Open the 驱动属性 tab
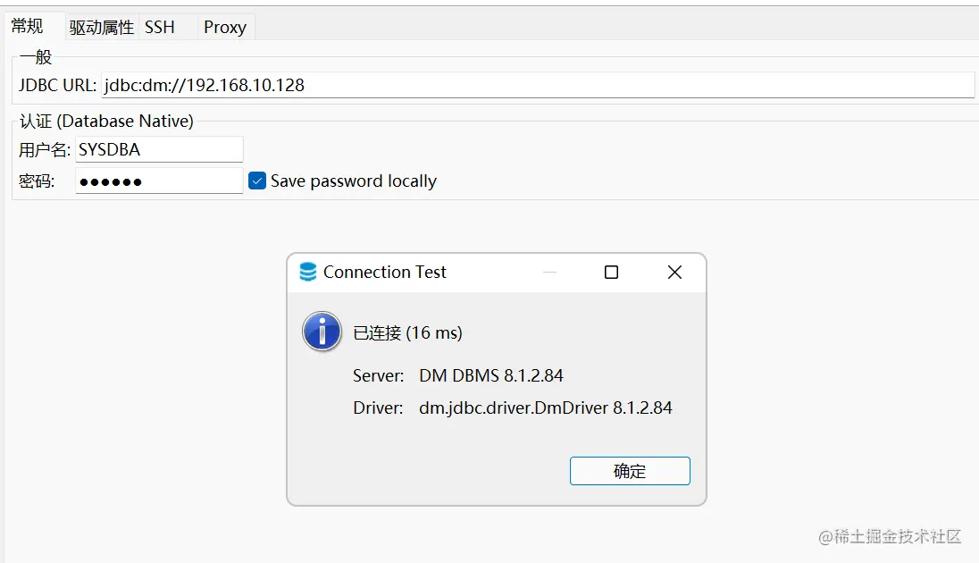The width and height of the screenshot is (979, 563). [101, 27]
